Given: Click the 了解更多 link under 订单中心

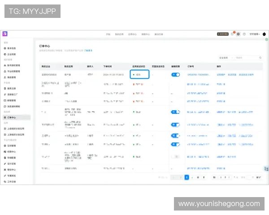Looking at the screenshot, I should 88,51.
